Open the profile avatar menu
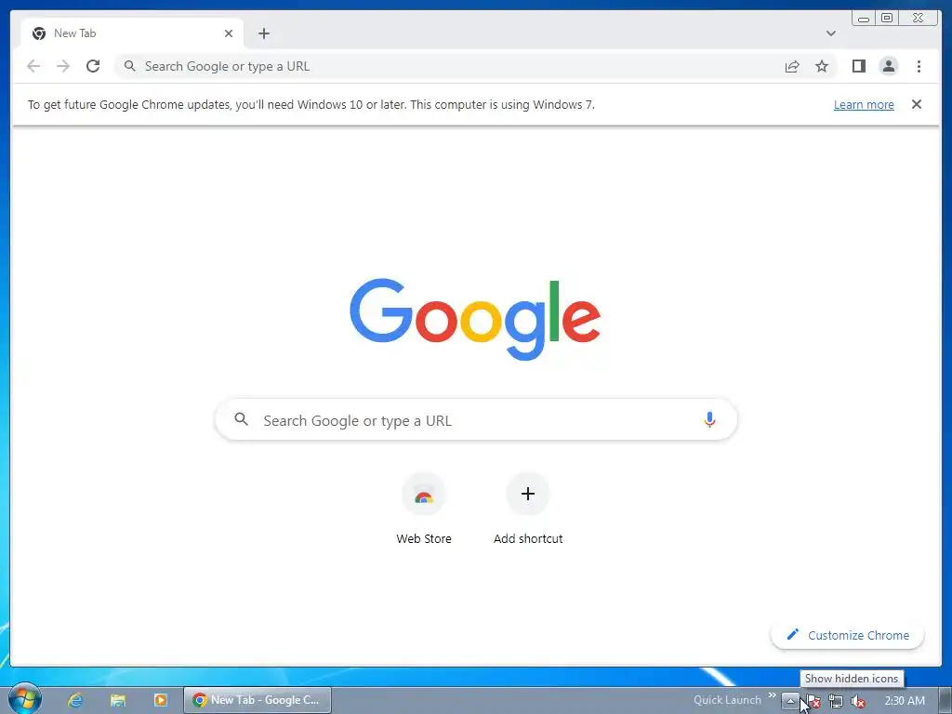The height and width of the screenshot is (714, 952). pos(888,66)
